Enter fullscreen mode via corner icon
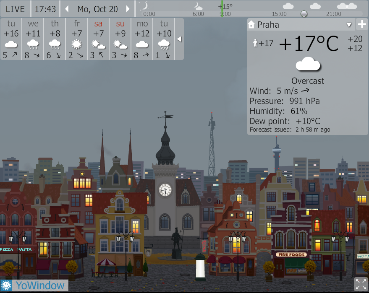369x293 pixels. pos(361,284)
